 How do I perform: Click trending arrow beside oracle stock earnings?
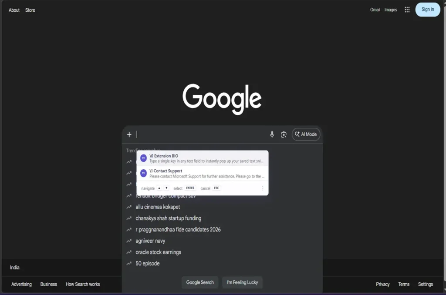pyautogui.click(x=129, y=252)
